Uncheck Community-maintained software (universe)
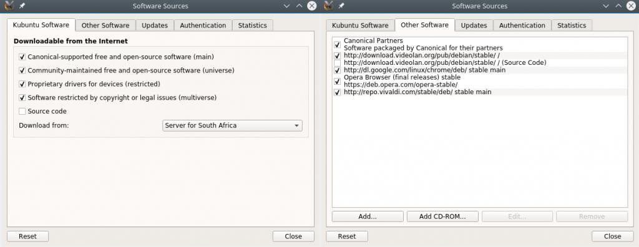639x247 pixels. (22, 70)
